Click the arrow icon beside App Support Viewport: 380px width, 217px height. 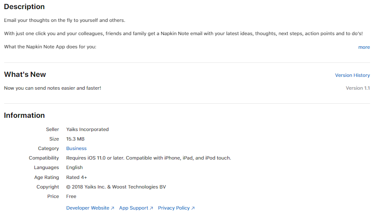[x=151, y=208]
